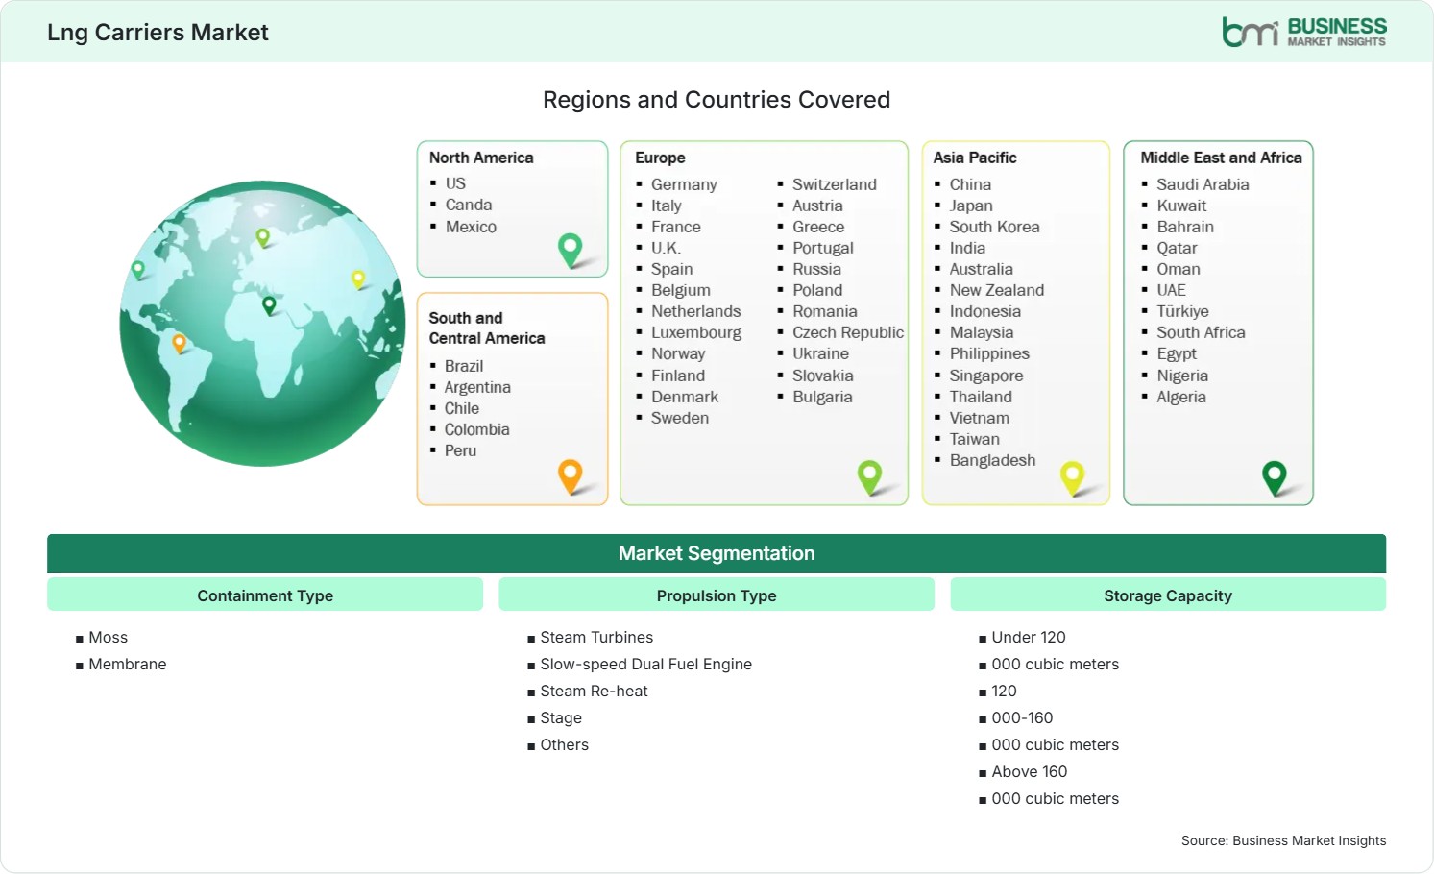Click 'Czech Republic' in Europe list
Image resolution: width=1434 pixels, height=874 pixels.
tap(848, 332)
